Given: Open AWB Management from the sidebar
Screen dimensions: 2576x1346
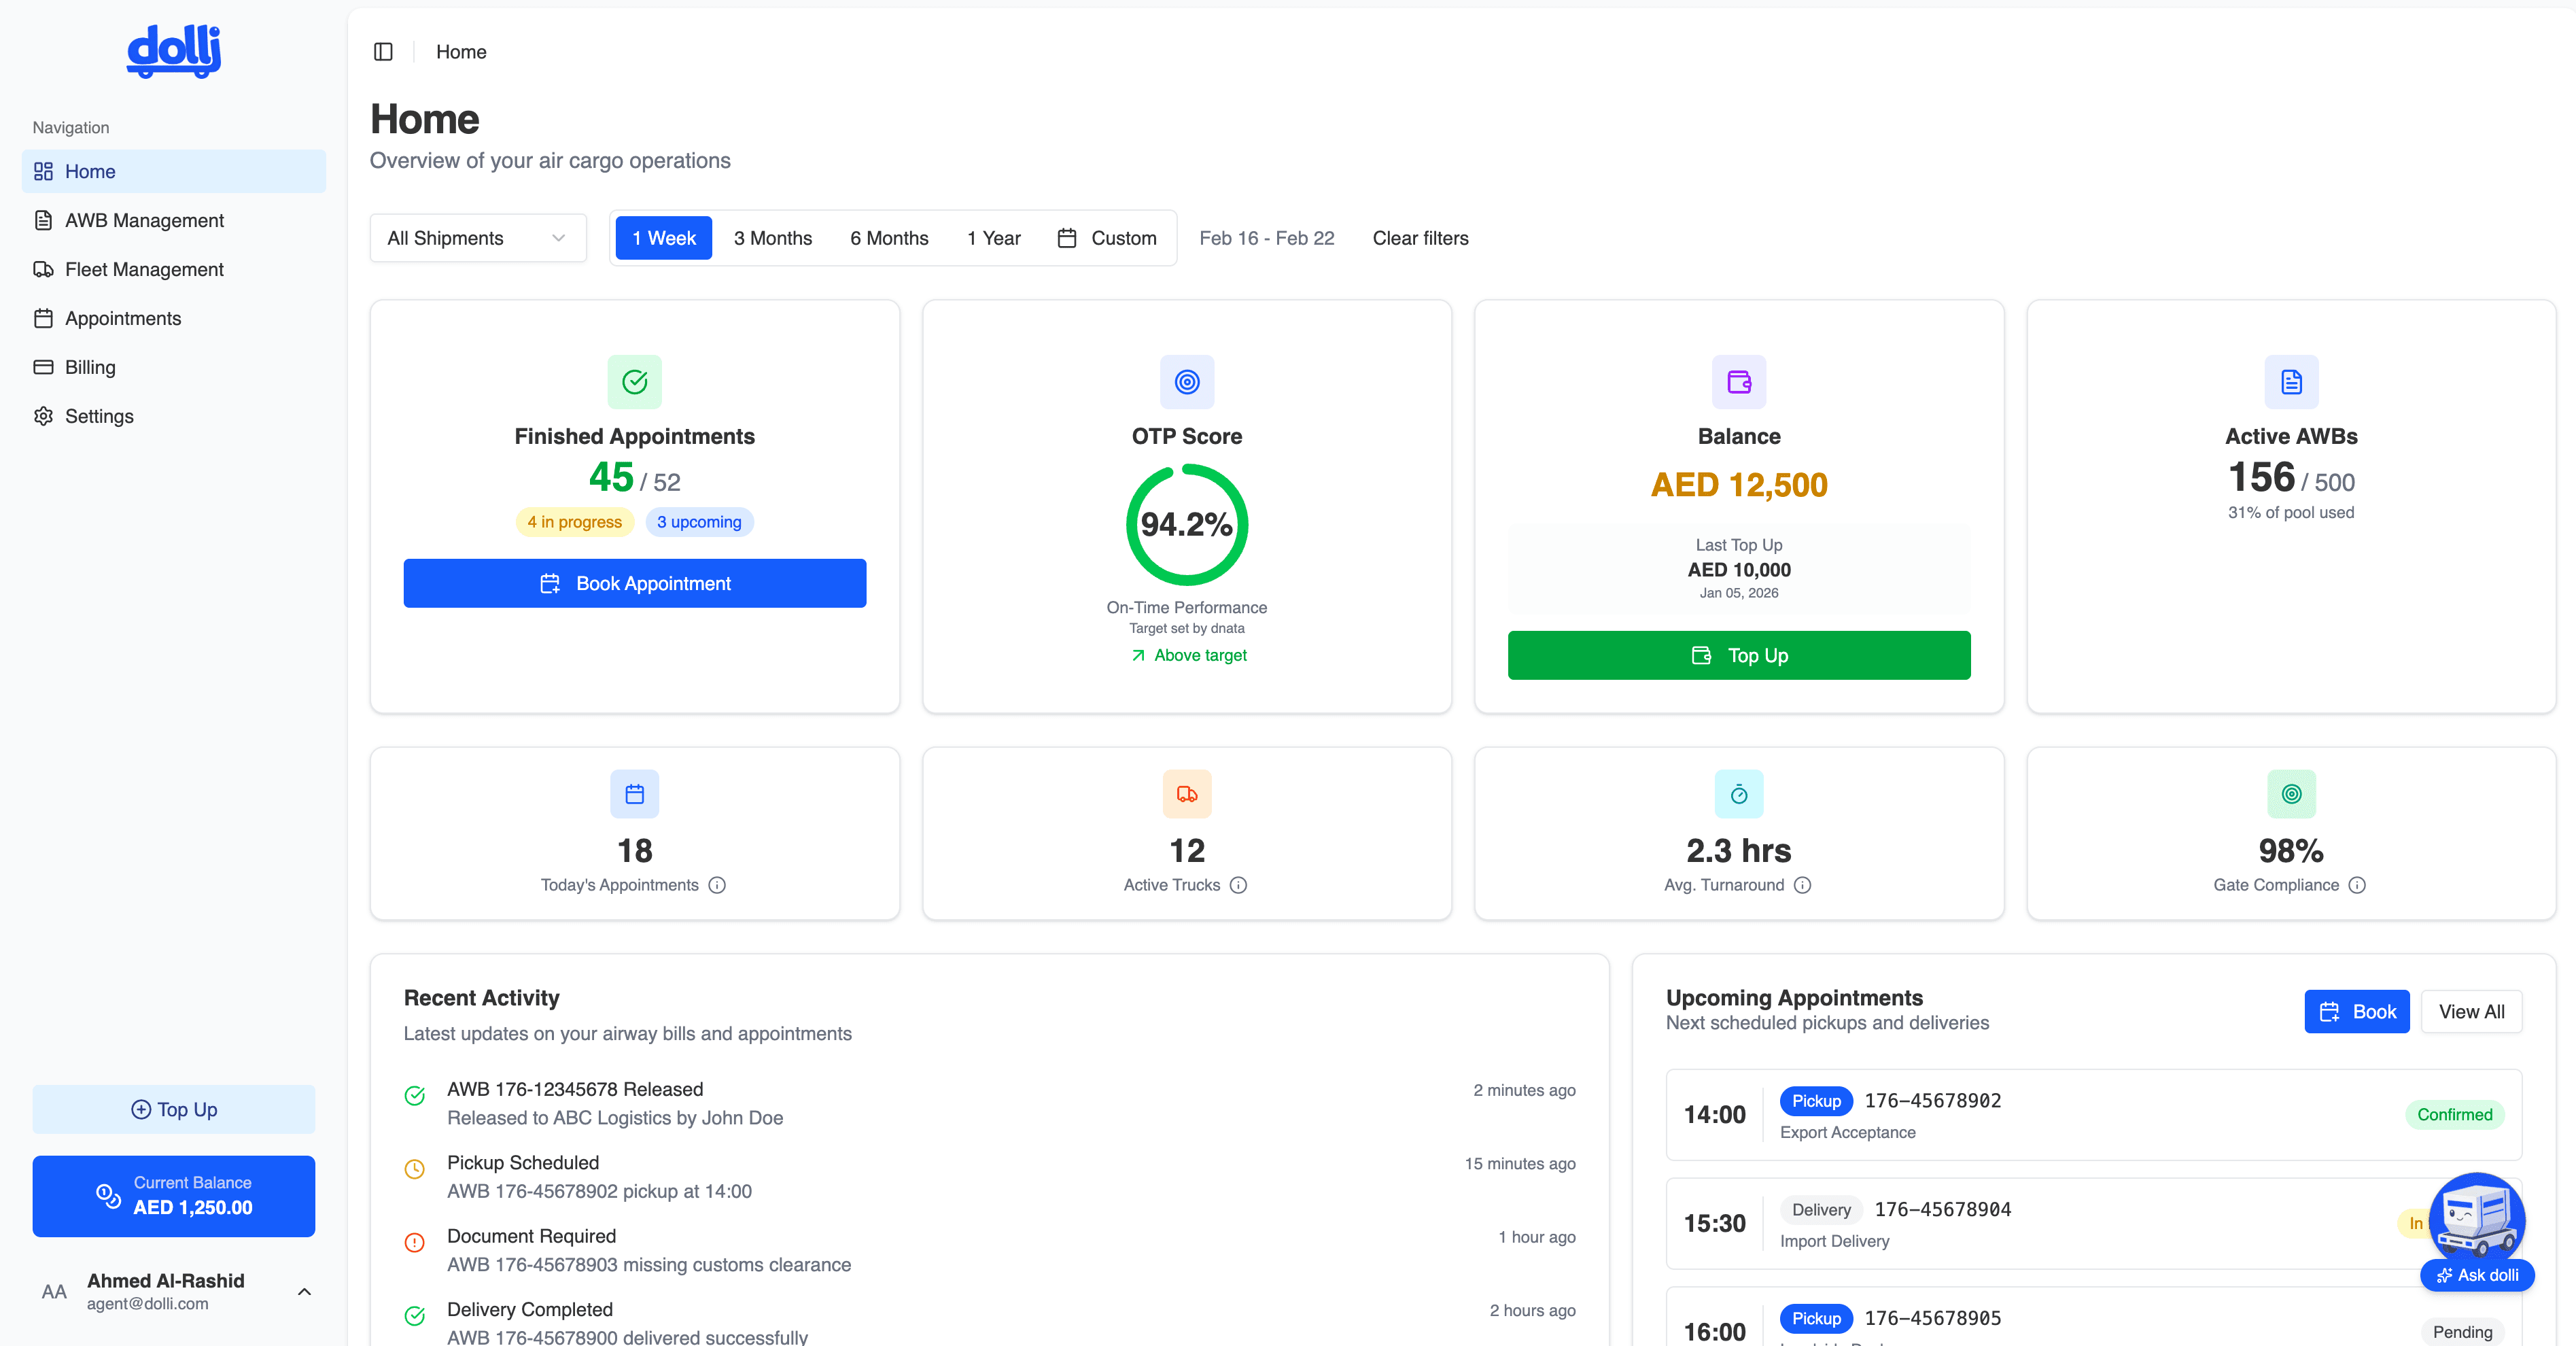Looking at the screenshot, I should point(144,220).
